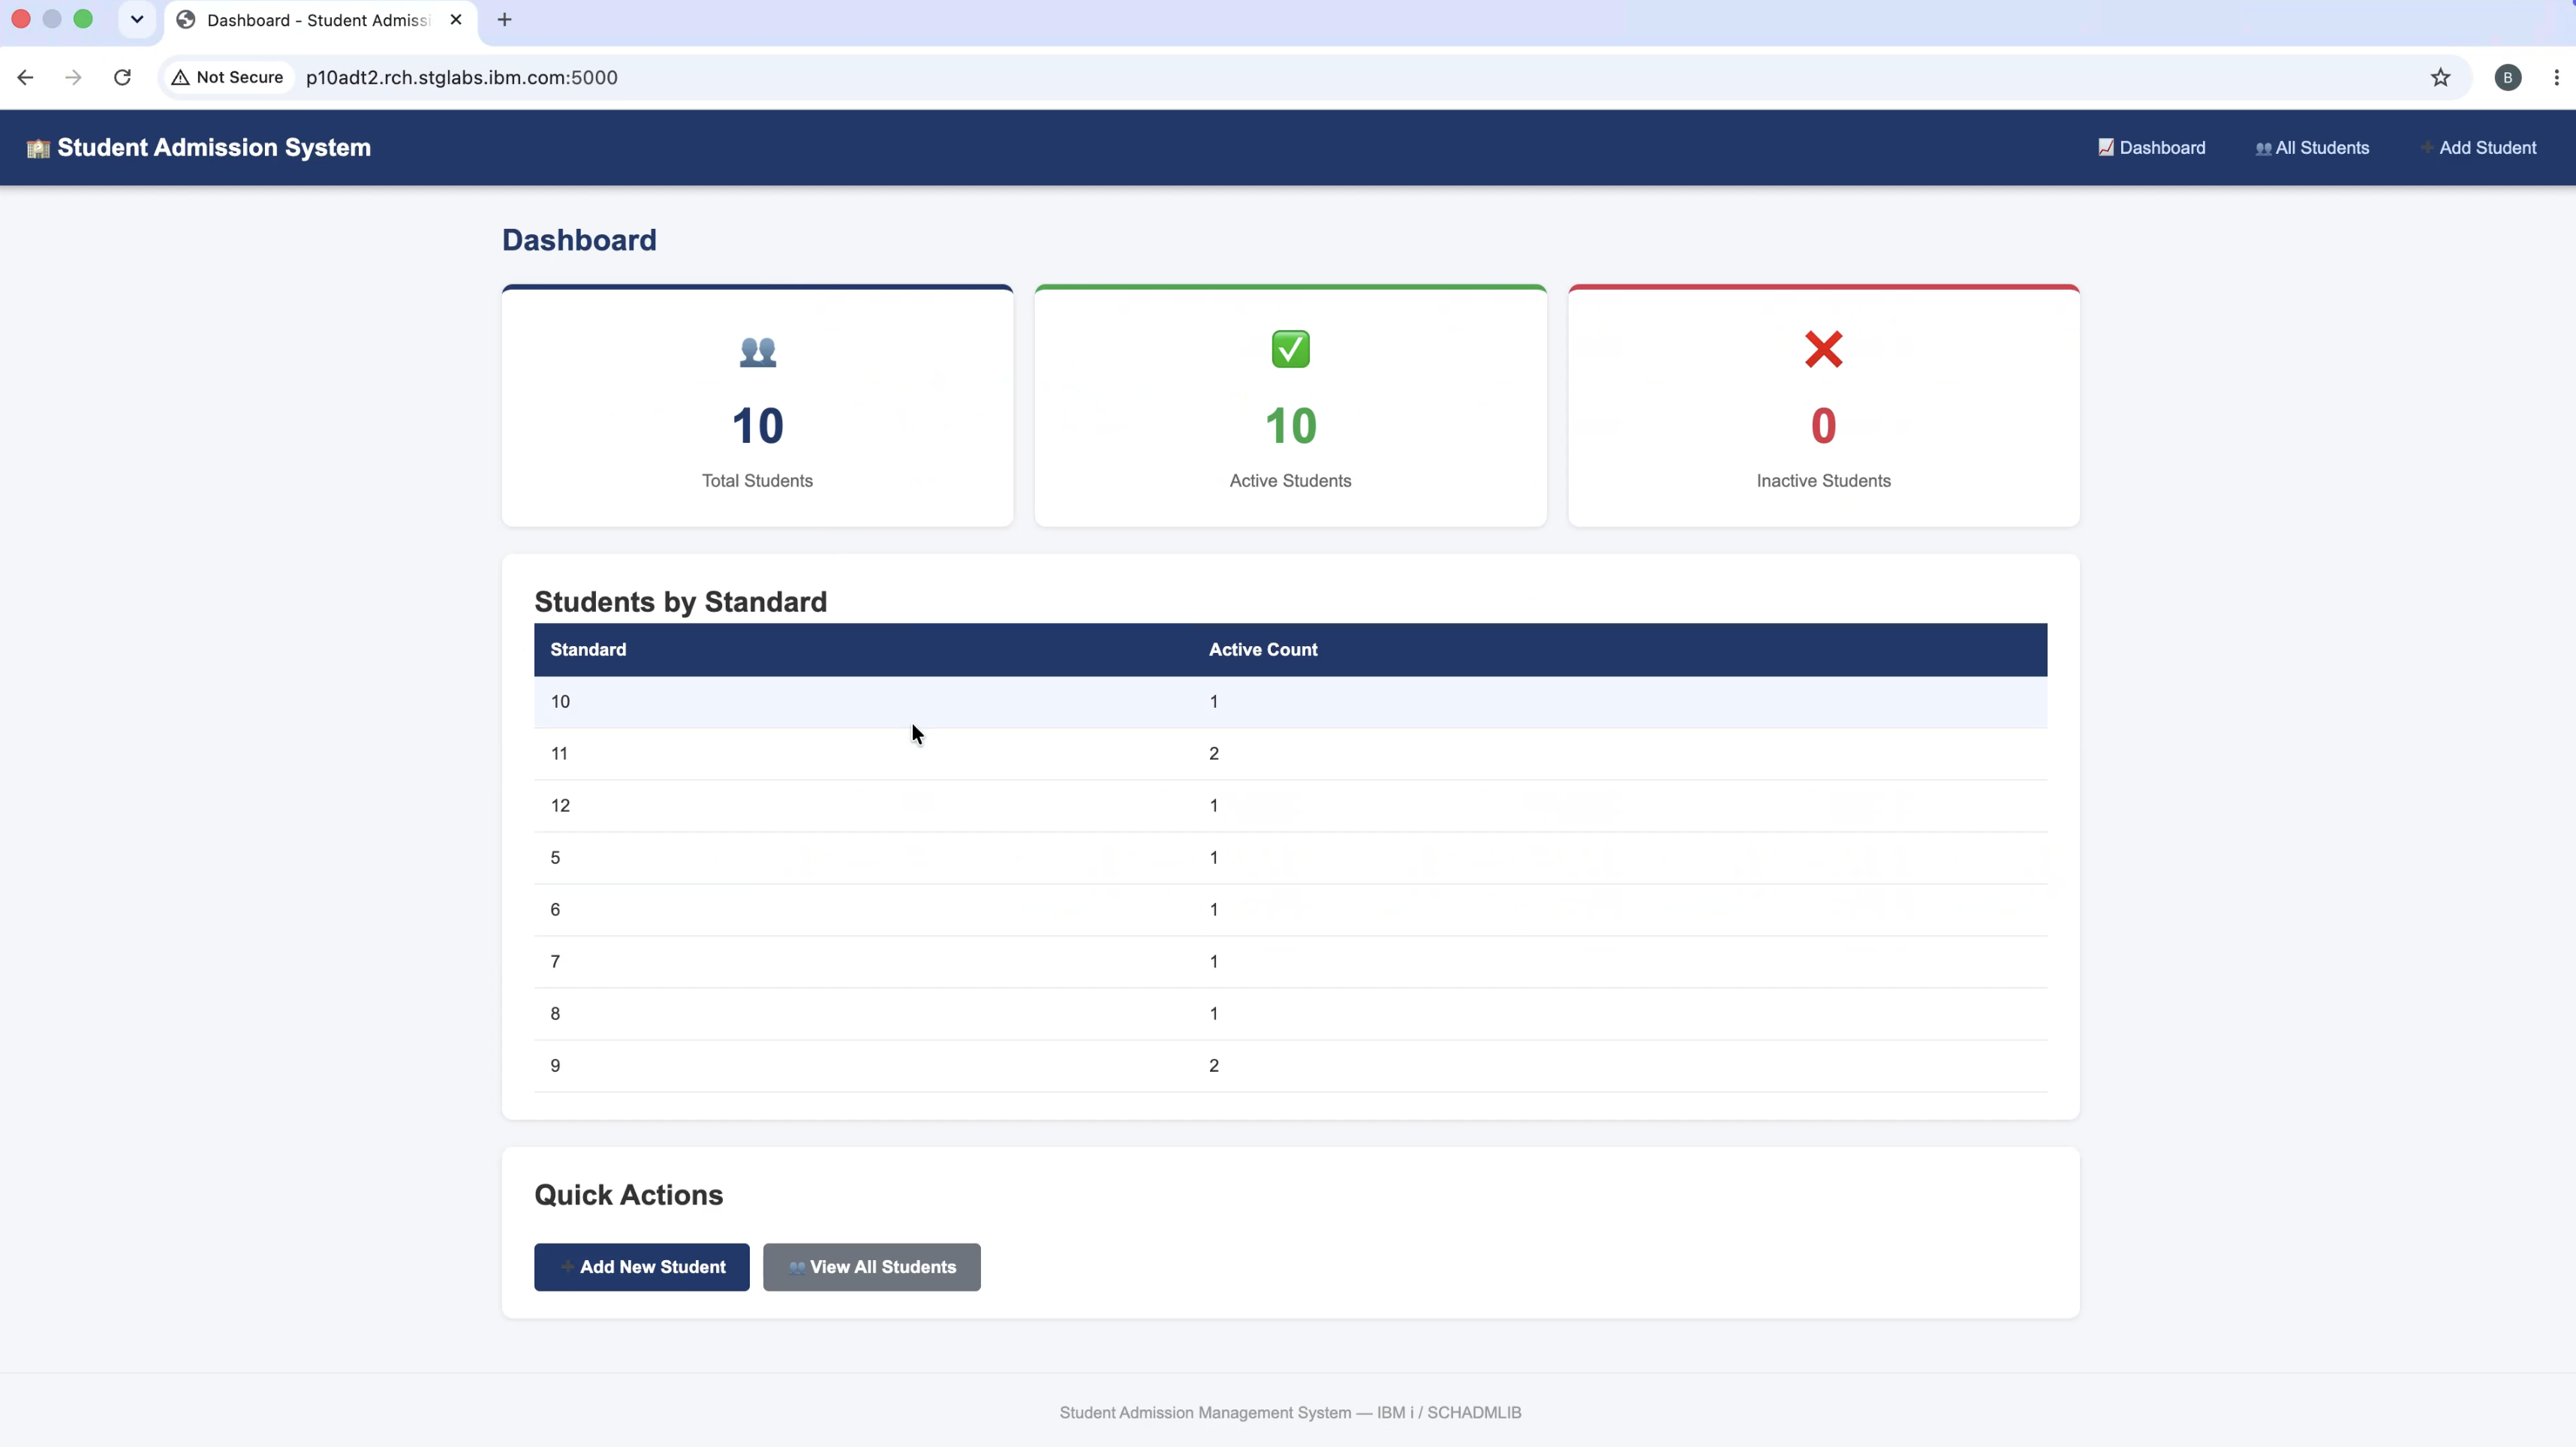This screenshot has height=1447, width=2576.
Task: Bookmark this page with the star icon
Action: pyautogui.click(x=2441, y=77)
